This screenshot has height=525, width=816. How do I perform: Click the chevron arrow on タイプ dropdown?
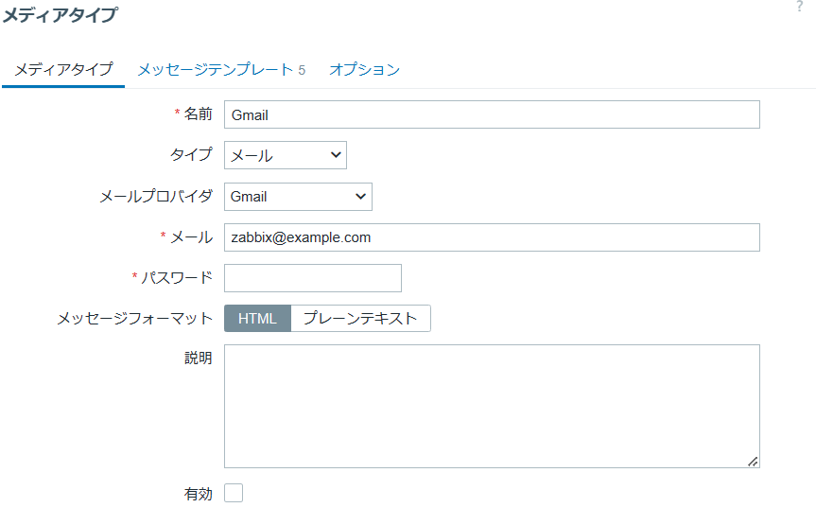pyautogui.click(x=336, y=155)
